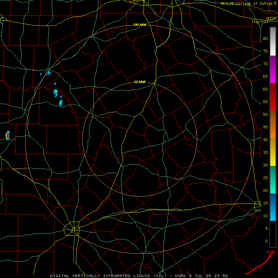Click the 70 value on the VIL scale
The height and width of the screenshot is (278, 278).
pos(265,64)
